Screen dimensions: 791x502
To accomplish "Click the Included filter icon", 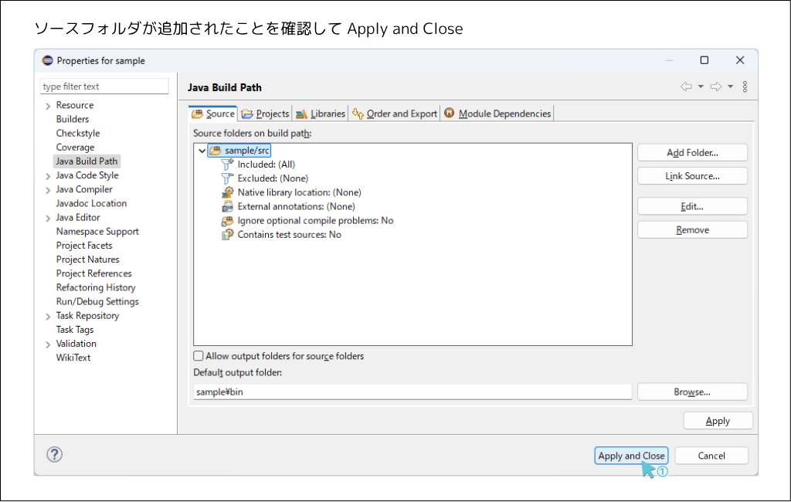I will click(x=227, y=165).
